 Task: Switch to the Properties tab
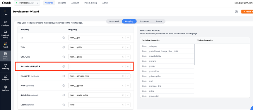pos(144,21)
